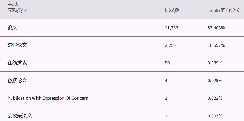Select Publication With Expression Of Concern
This screenshot has height=121, width=244.
coord(48,98)
